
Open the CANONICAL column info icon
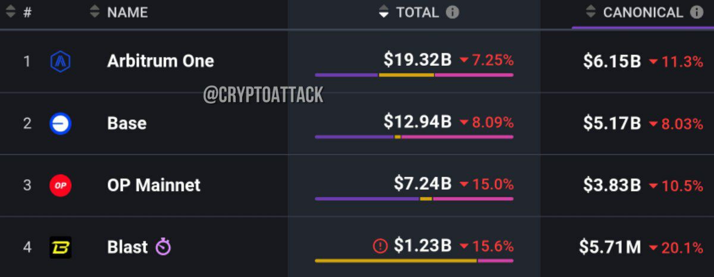[x=697, y=12]
